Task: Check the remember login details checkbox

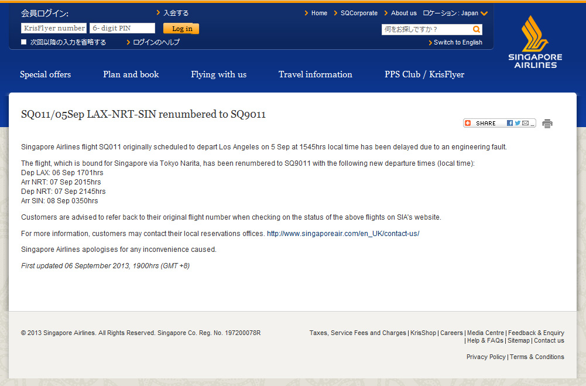Action: 24,42
